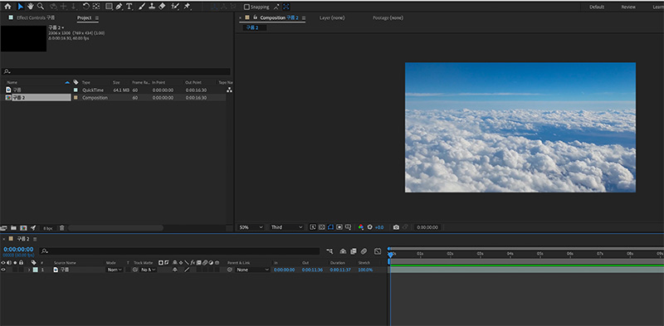Screen dimensions: 664x326
Task: Open the Project panel menu icon
Action: (x=96, y=18)
